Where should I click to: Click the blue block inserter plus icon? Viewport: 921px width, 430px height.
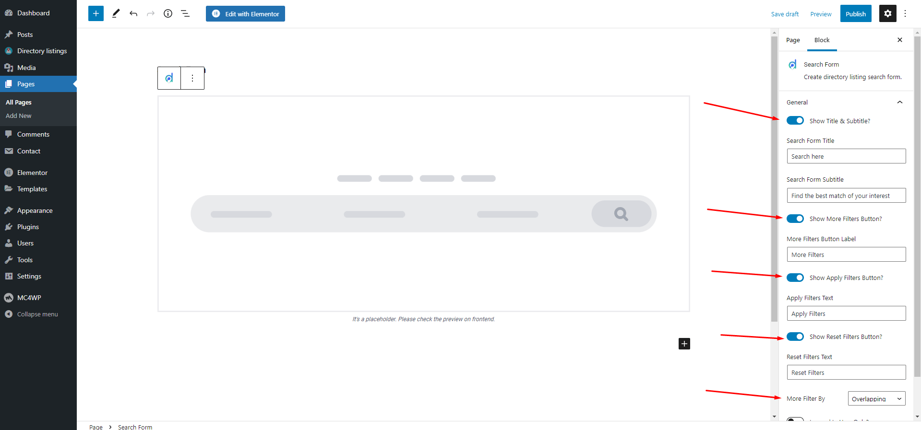96,13
